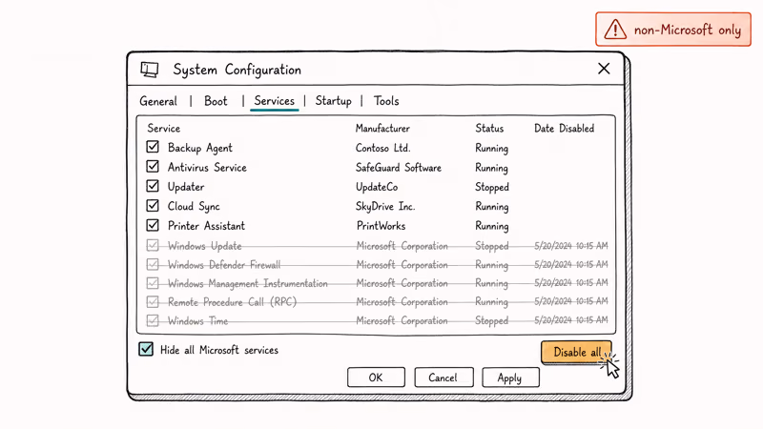Uncheck Hide all Microsoft services
This screenshot has width=763, height=429.
coord(146,349)
